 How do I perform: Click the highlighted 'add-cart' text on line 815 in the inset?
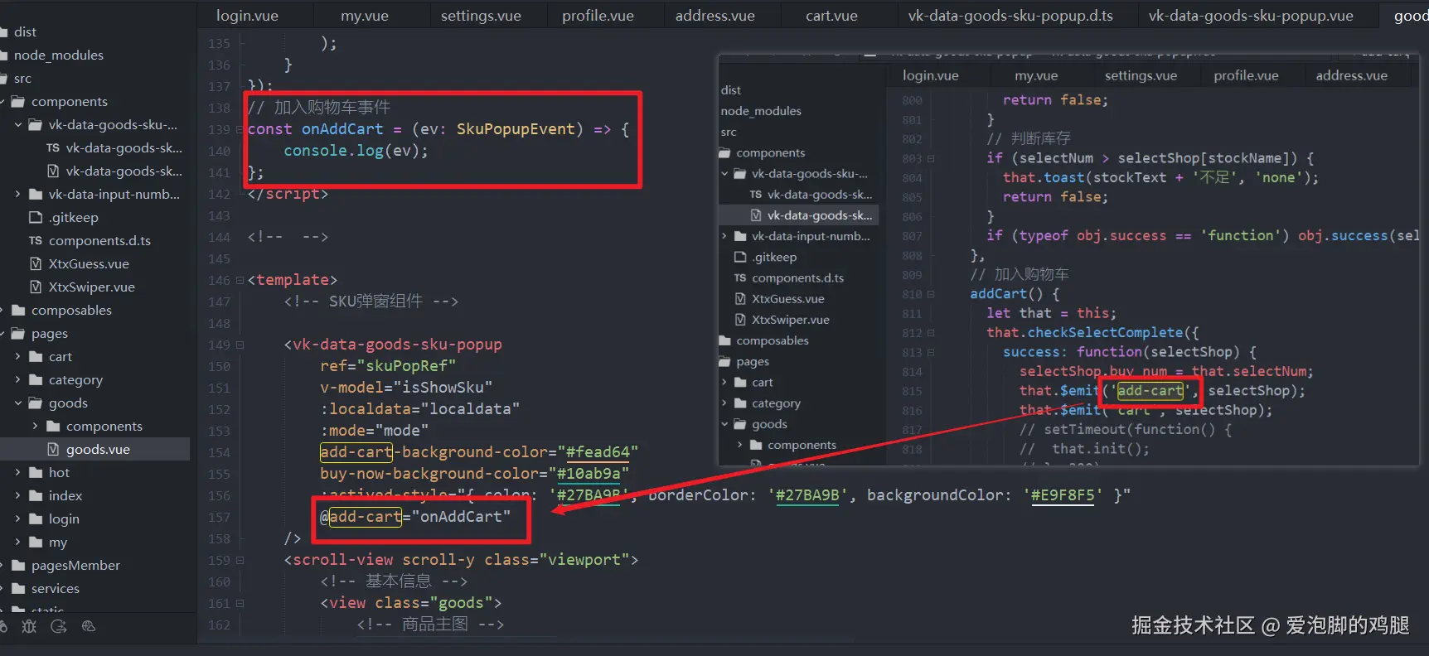pos(1150,391)
